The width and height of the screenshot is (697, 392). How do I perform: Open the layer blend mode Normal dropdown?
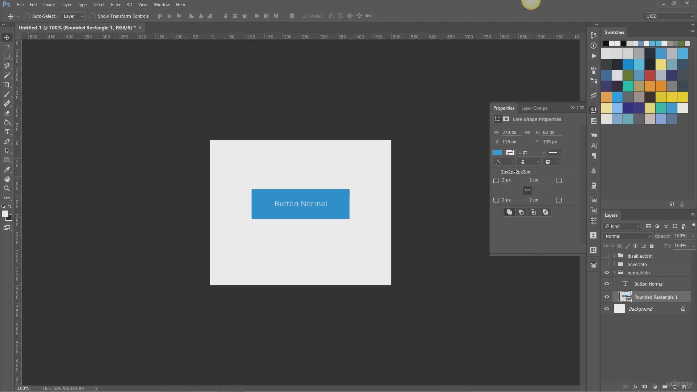(628, 236)
